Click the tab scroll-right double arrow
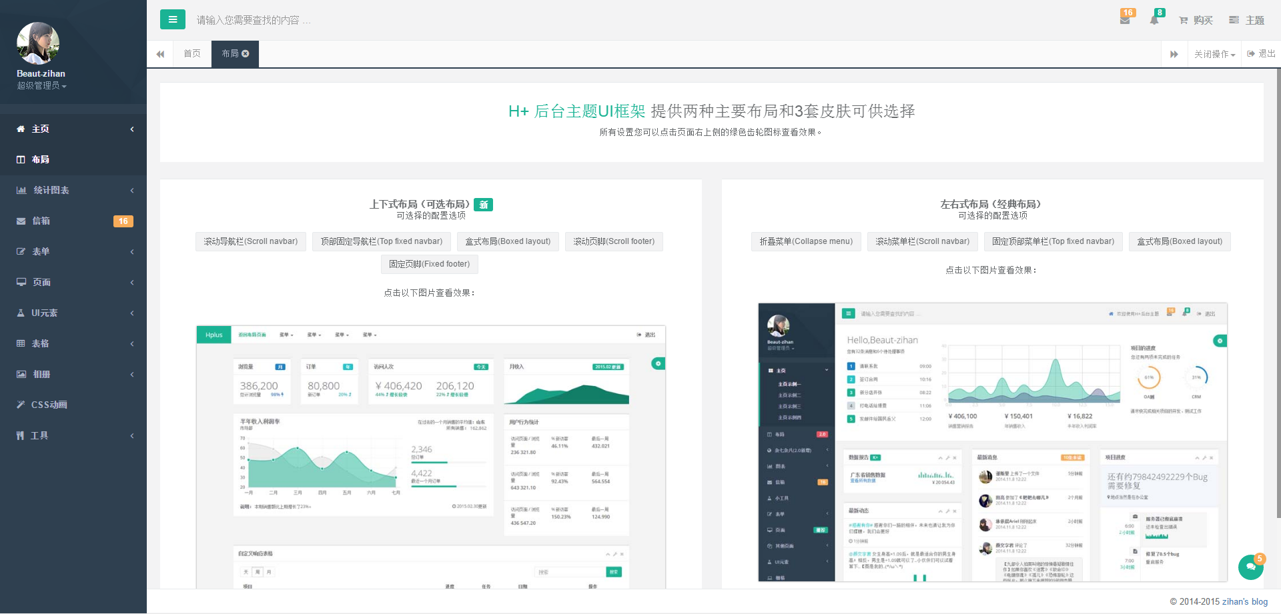The width and height of the screenshot is (1281, 614). pos(1174,54)
